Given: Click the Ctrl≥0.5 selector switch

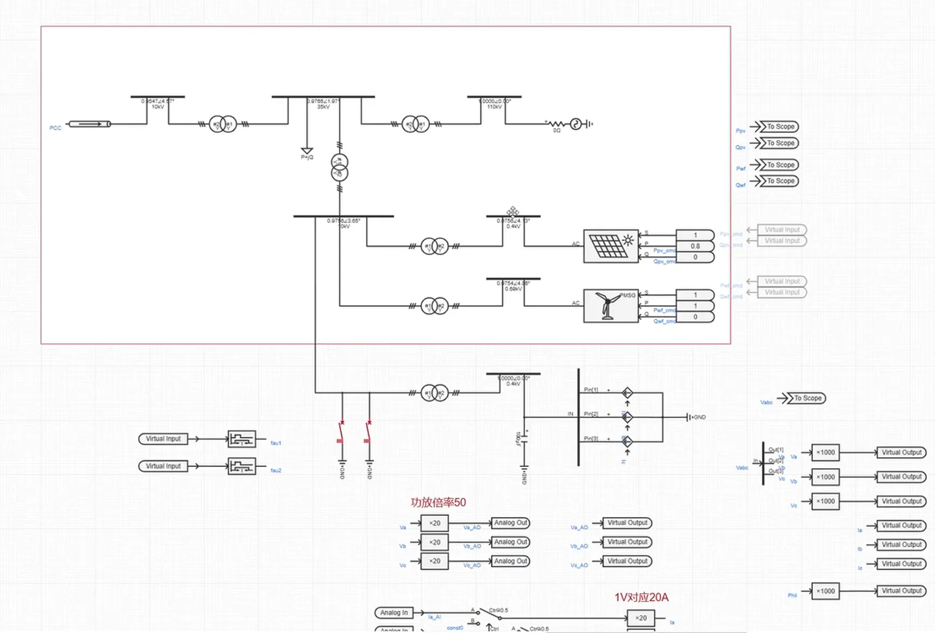Looking at the screenshot, I should pos(489,615).
